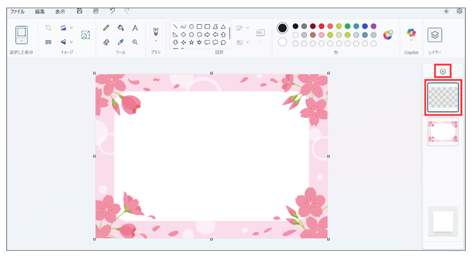Open settings with the gear icon
472x257 pixels.
[x=460, y=11]
